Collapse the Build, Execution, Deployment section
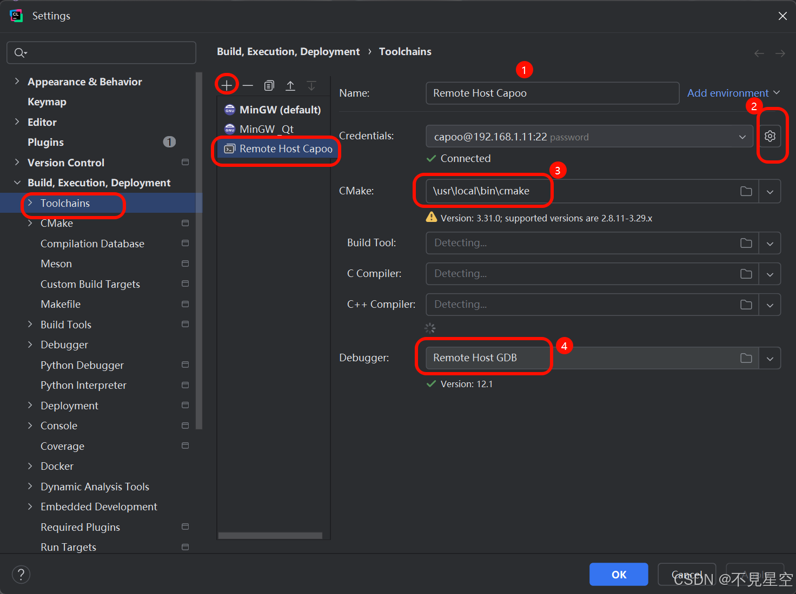Image resolution: width=796 pixels, height=594 pixels. [x=17, y=183]
